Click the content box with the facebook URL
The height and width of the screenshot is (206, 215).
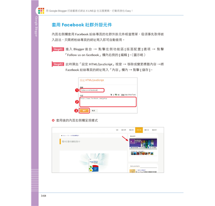coord(108,102)
